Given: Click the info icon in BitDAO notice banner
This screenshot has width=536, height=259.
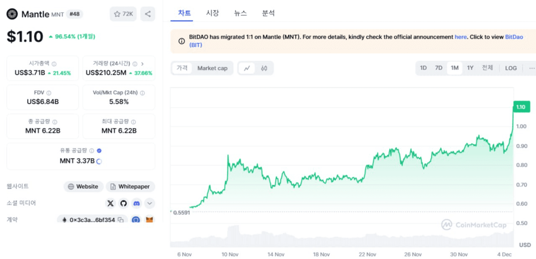Looking at the screenshot, I should (x=182, y=41).
